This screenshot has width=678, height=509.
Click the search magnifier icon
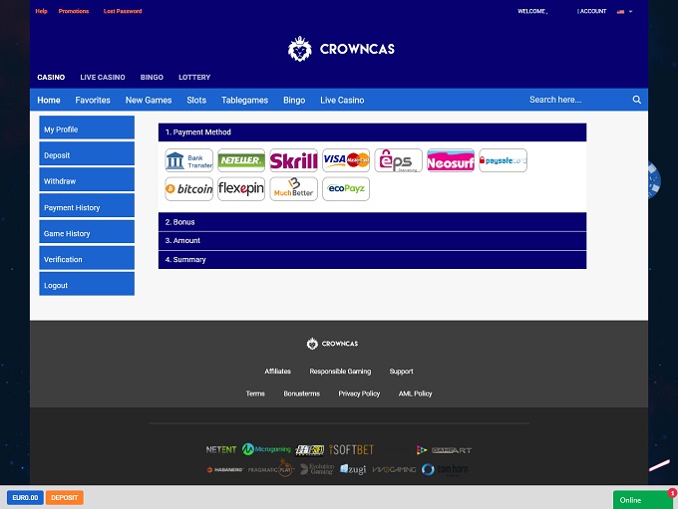[637, 100]
